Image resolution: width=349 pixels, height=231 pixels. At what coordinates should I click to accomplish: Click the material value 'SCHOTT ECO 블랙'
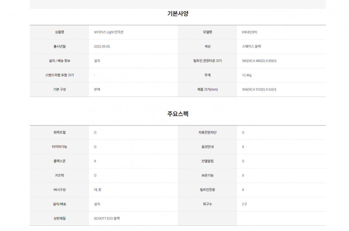107,218
